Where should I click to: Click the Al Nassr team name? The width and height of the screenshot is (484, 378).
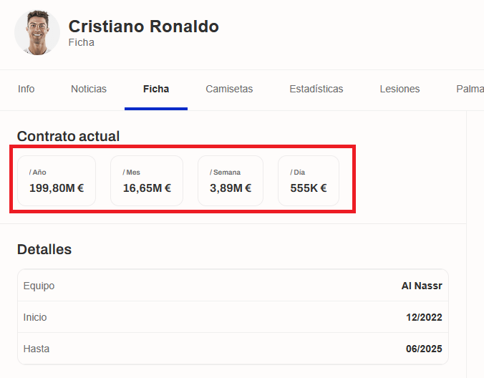coord(422,286)
